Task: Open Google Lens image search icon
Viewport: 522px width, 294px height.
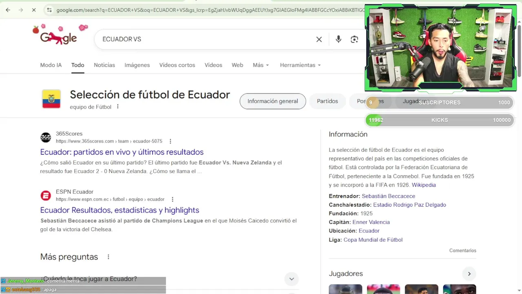Action: click(x=354, y=39)
